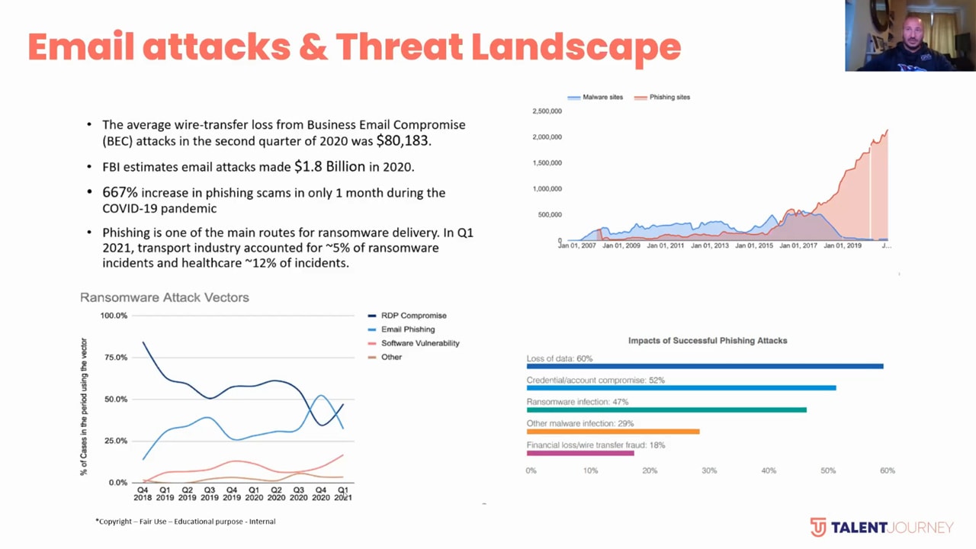This screenshot has height=549, width=976.
Task: Select the 'Ransomware Attack Vectors' chart title
Action: click(165, 297)
